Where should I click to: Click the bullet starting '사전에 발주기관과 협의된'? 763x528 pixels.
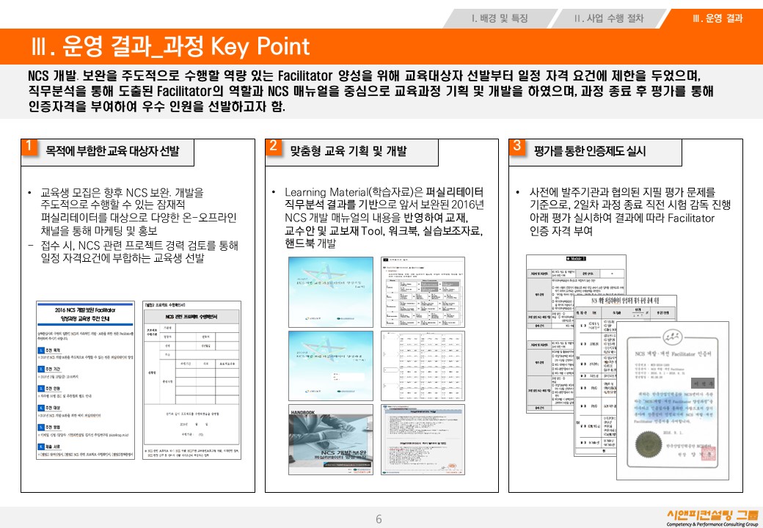coord(624,211)
